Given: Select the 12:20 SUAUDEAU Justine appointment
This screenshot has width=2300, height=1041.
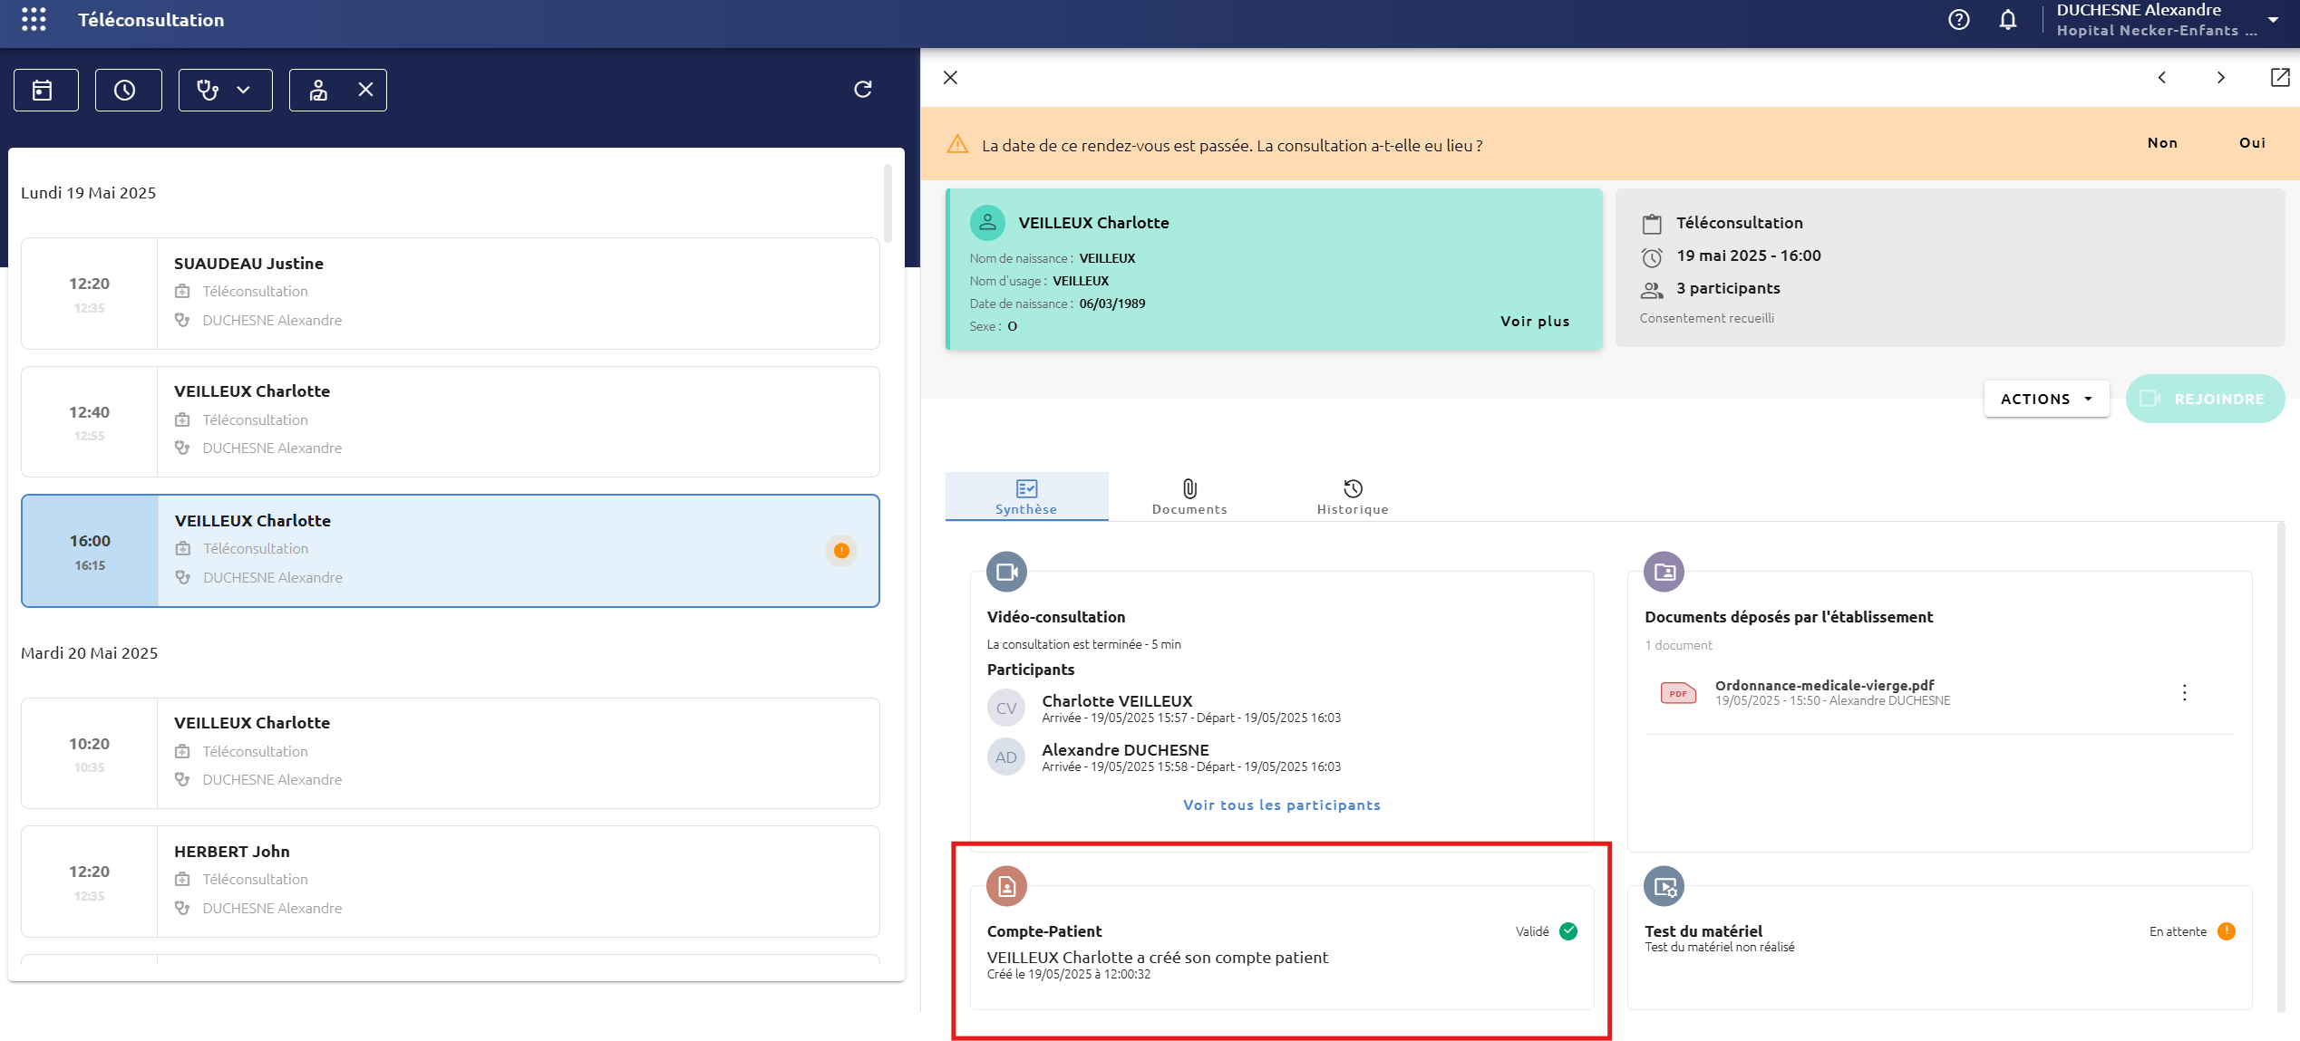Looking at the screenshot, I should pos(450,294).
